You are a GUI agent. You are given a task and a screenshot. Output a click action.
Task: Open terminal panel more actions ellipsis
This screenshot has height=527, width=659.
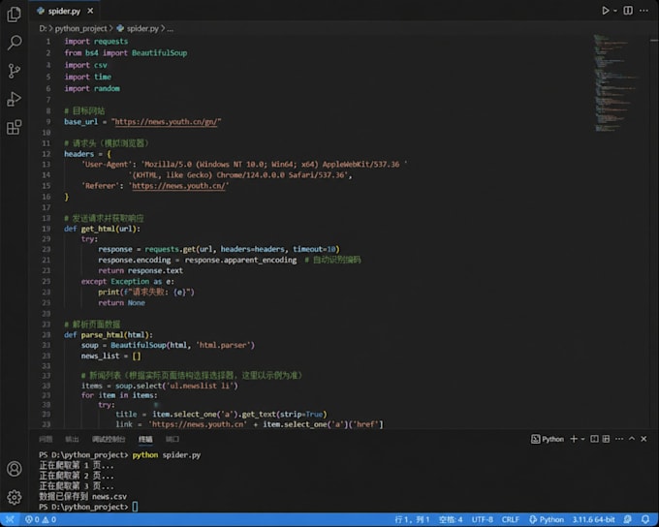pos(619,439)
